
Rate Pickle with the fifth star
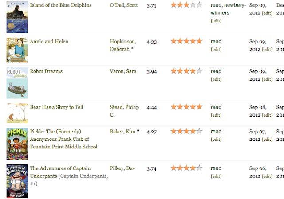point(199,131)
